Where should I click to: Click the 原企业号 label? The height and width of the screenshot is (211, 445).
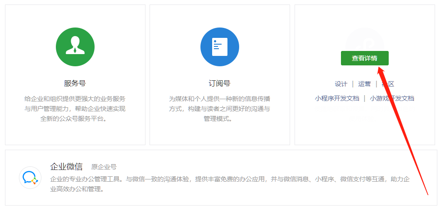(x=104, y=167)
